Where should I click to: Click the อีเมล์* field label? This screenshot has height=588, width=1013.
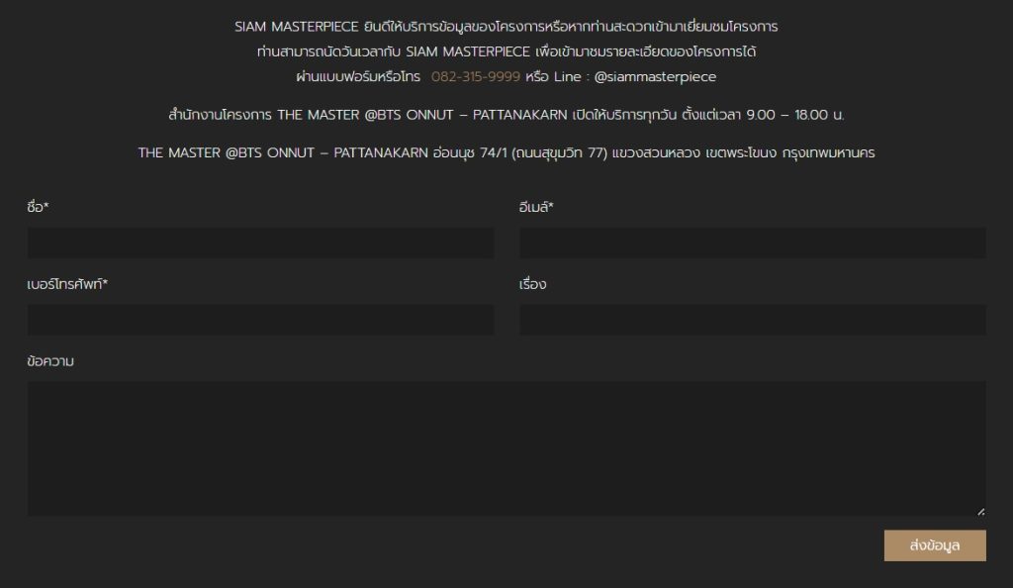point(536,207)
